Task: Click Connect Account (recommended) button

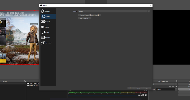Action: tap(89, 15)
